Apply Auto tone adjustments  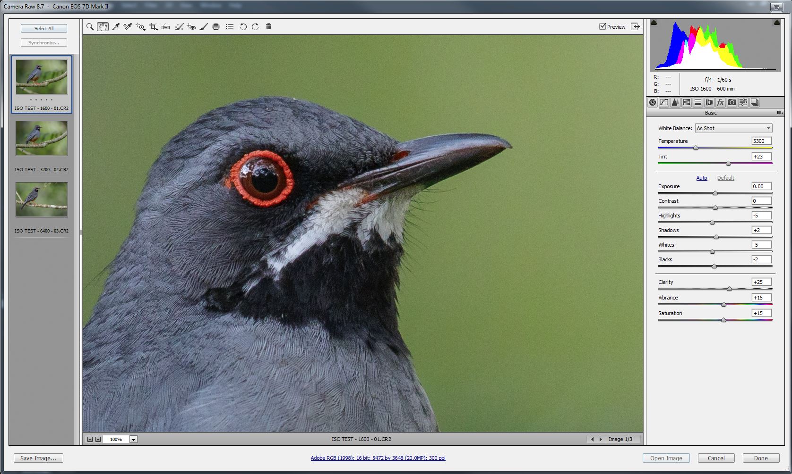(701, 178)
